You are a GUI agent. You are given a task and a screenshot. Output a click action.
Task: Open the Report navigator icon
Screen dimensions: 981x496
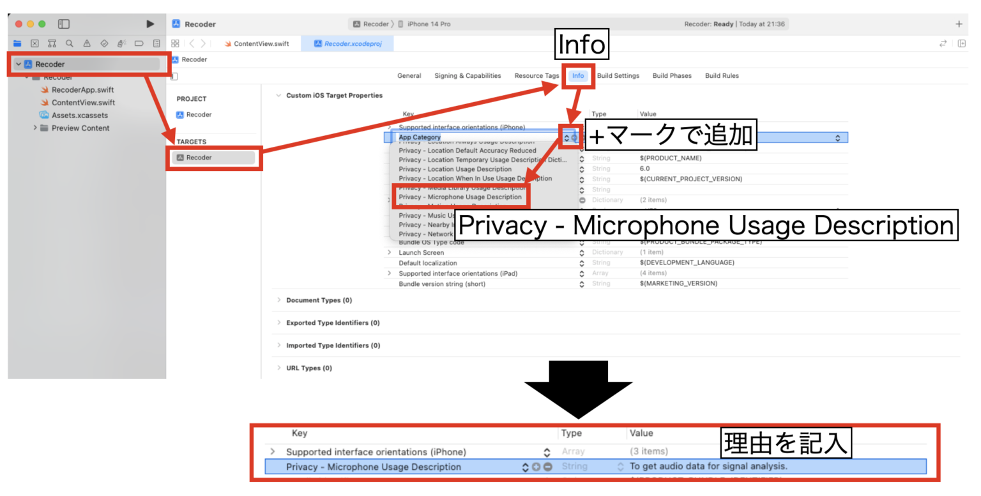(x=156, y=43)
